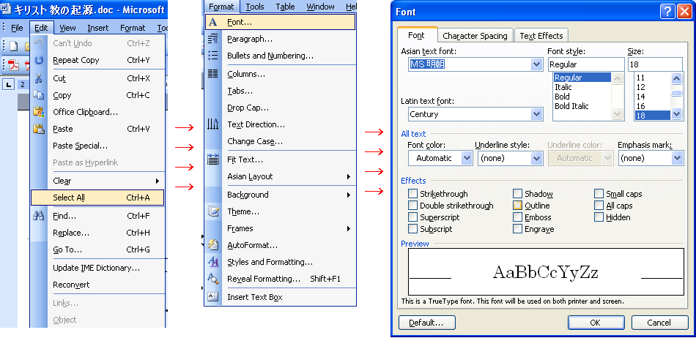This screenshot has height=338, width=696.
Task: Select Bold Italic in Font style list
Action: point(571,106)
